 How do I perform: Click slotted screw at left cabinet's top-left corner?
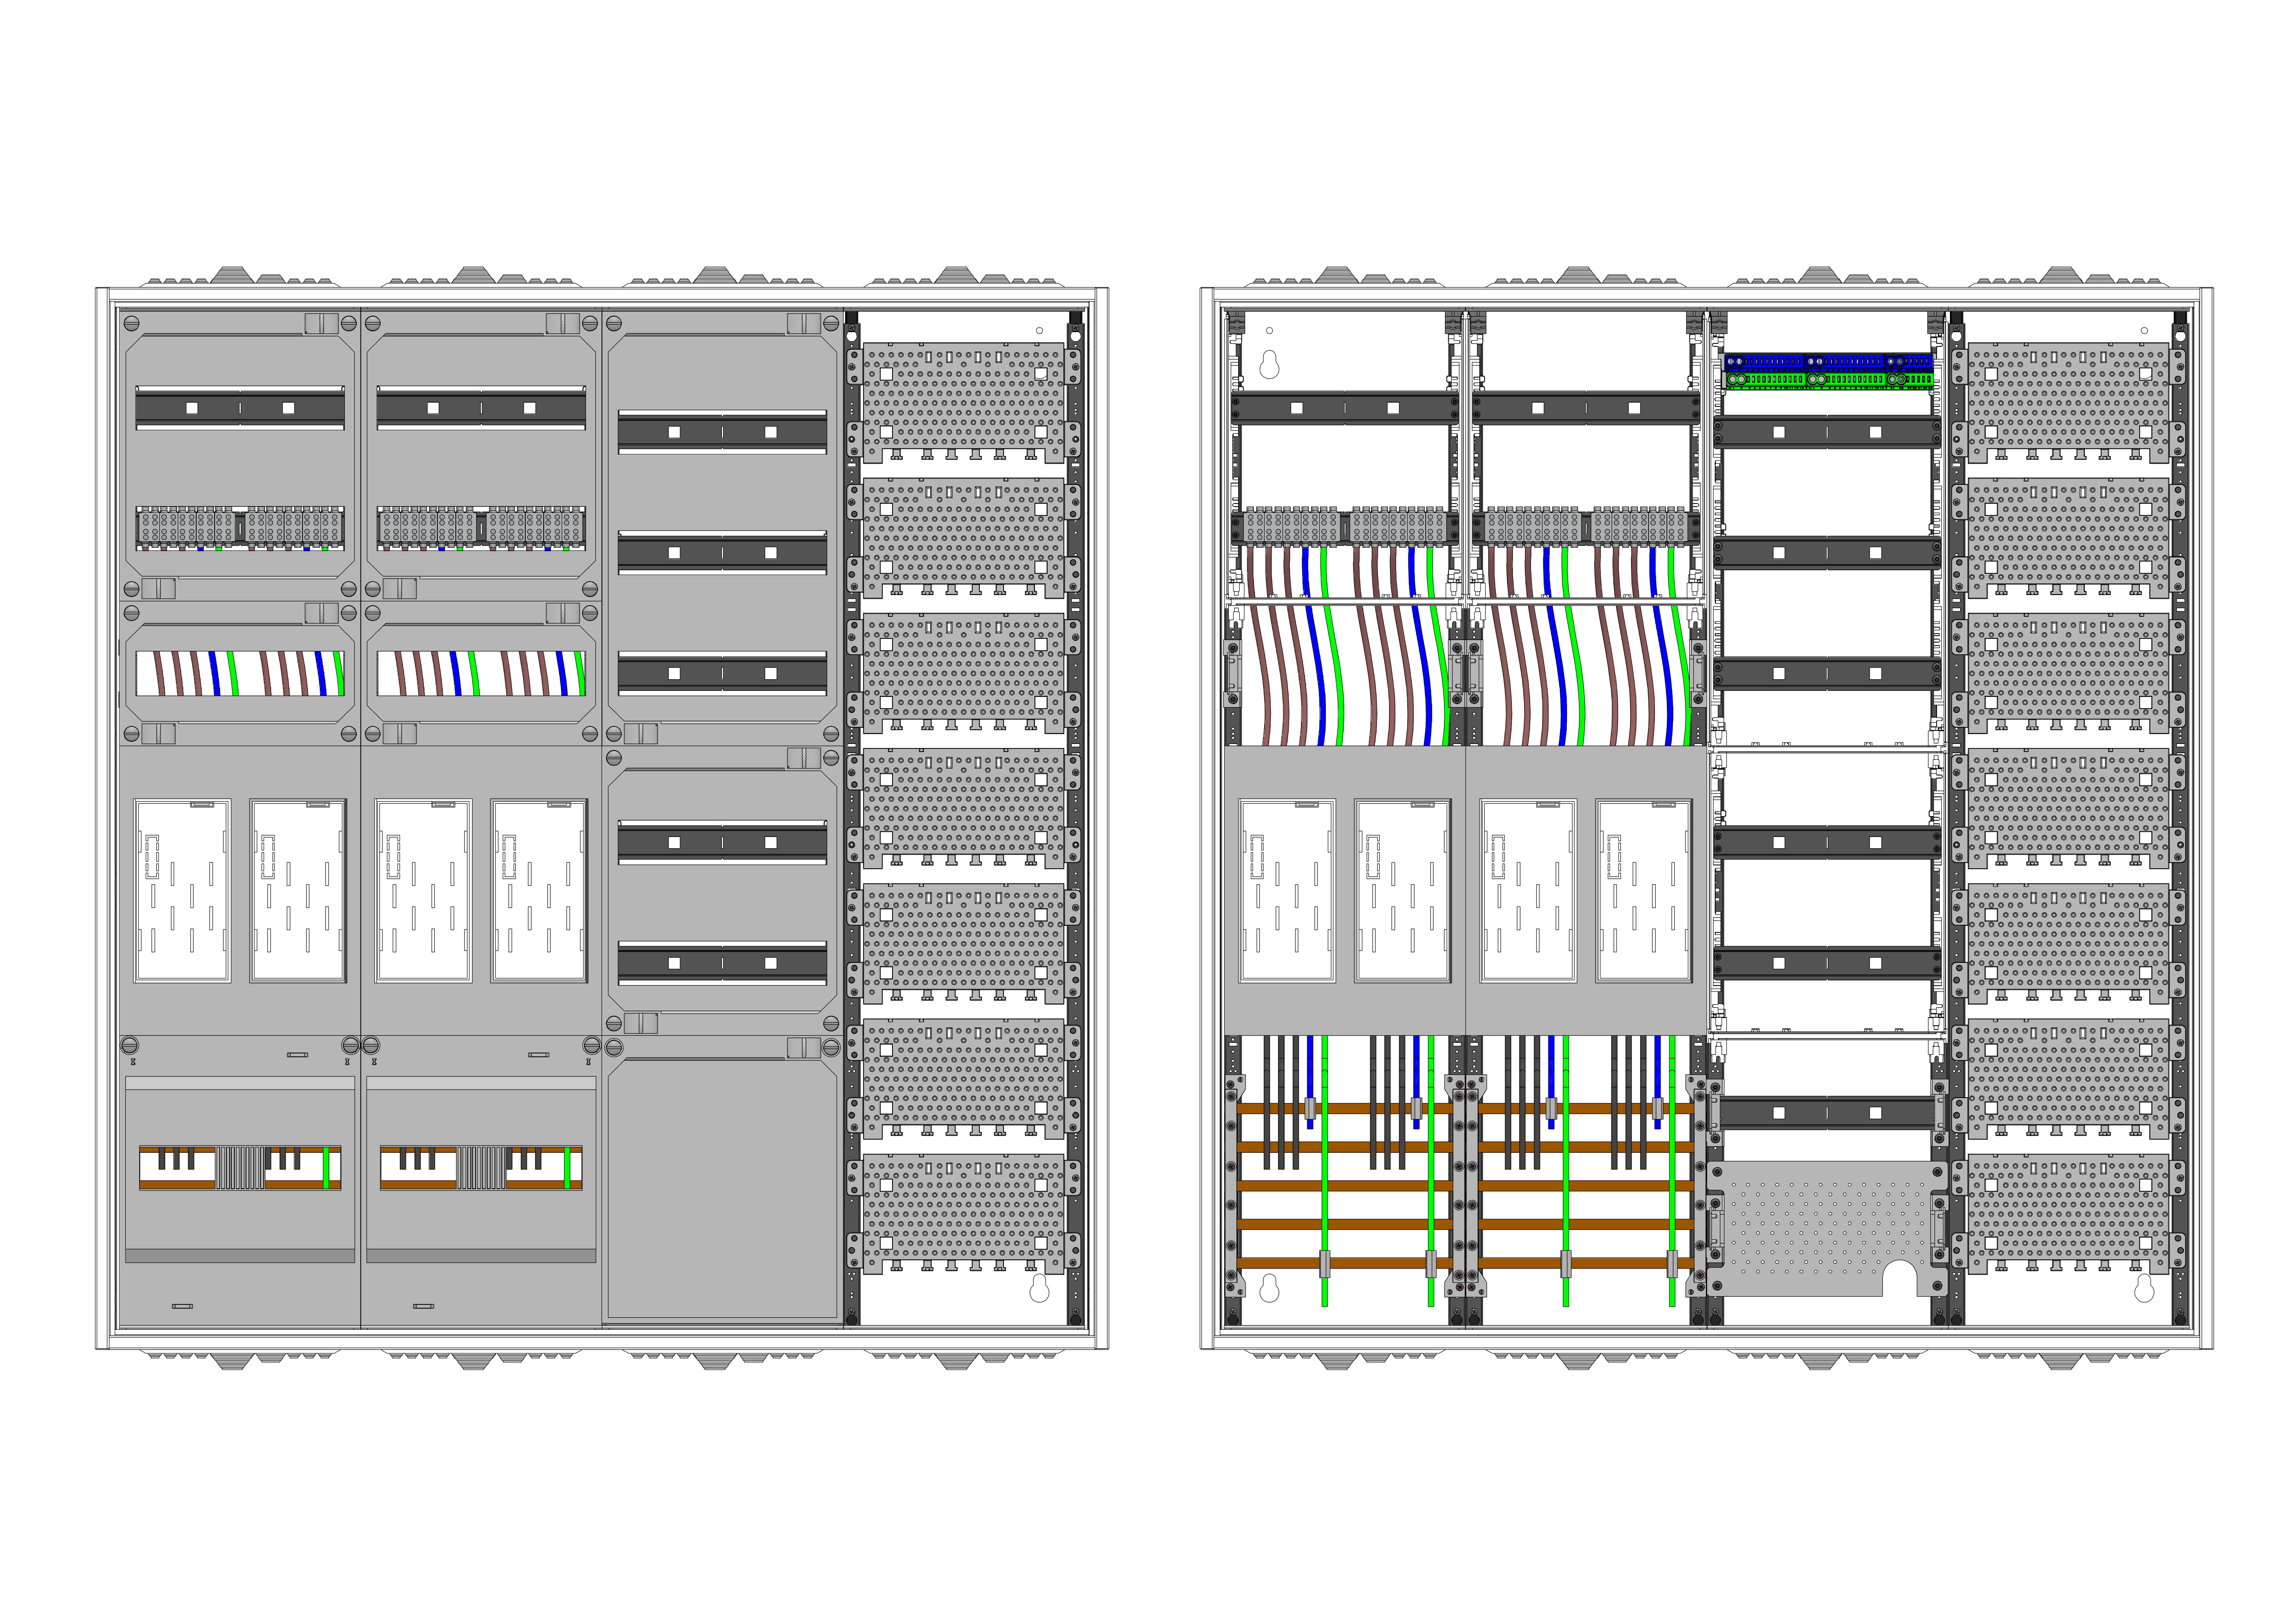click(x=131, y=323)
